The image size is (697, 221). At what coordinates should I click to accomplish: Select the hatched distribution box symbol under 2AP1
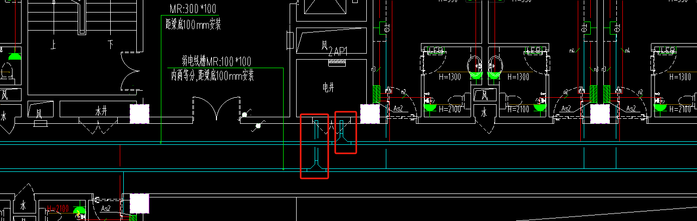tap(337, 63)
